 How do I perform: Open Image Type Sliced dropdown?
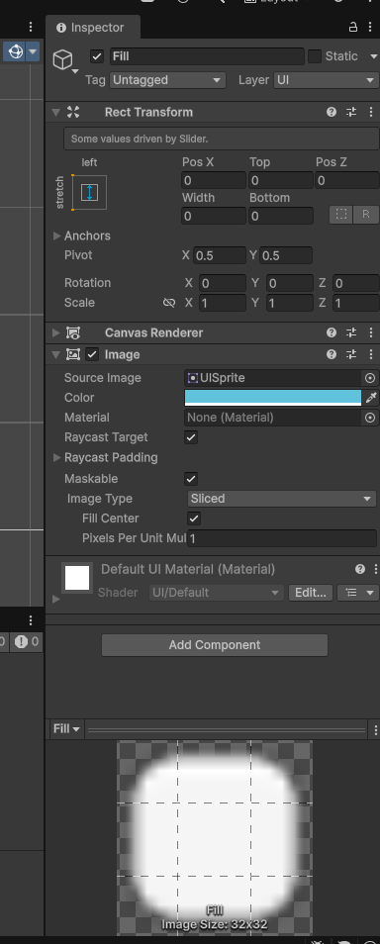(282, 499)
